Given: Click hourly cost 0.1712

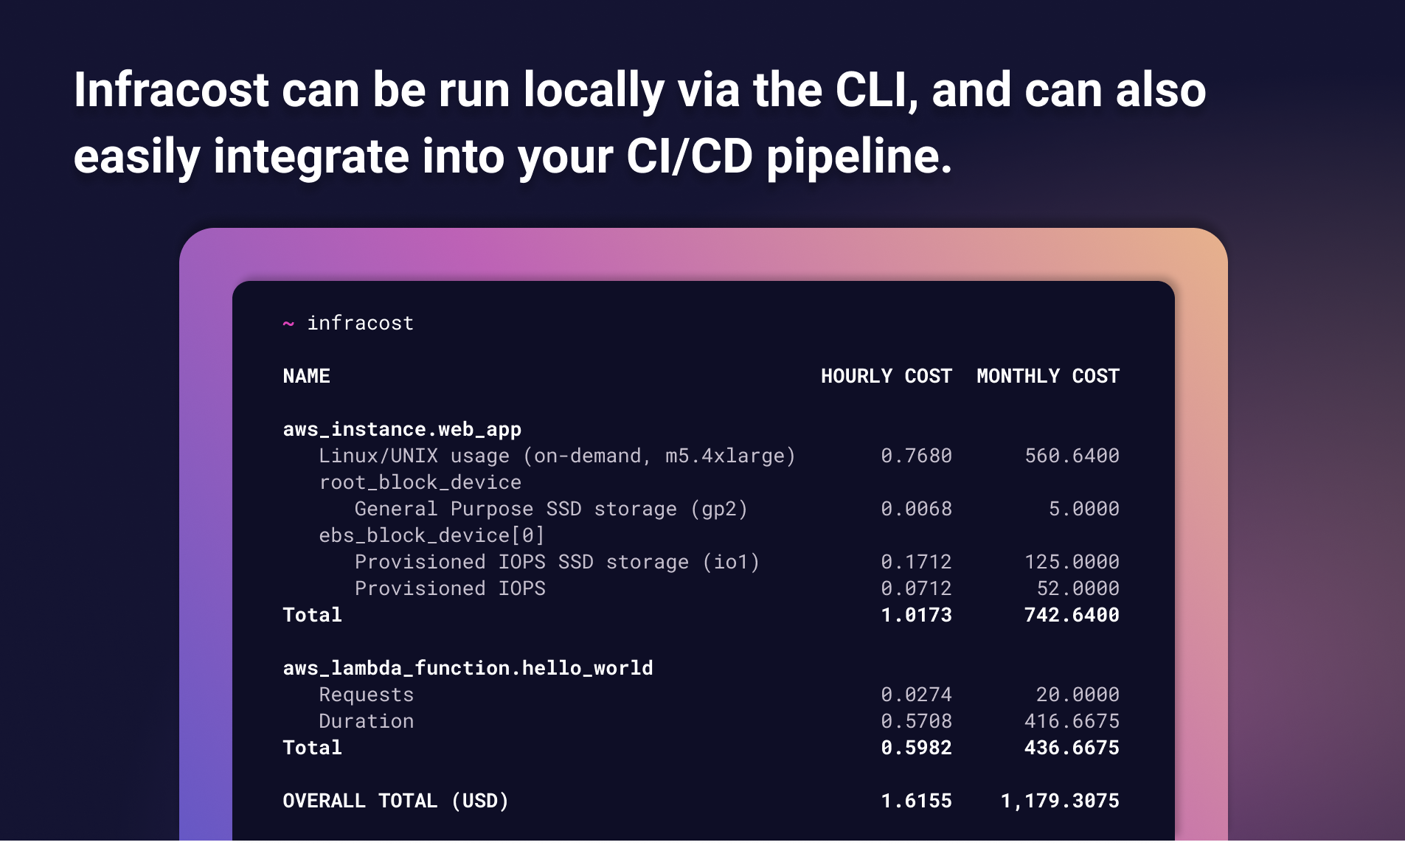Looking at the screenshot, I should click(x=917, y=562).
